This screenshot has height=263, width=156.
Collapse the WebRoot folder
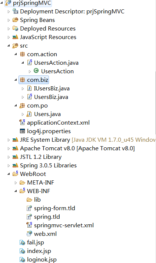click(9, 174)
